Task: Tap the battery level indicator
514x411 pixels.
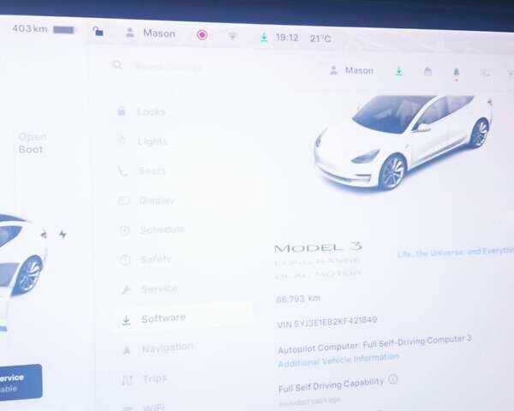Action: tap(64, 30)
